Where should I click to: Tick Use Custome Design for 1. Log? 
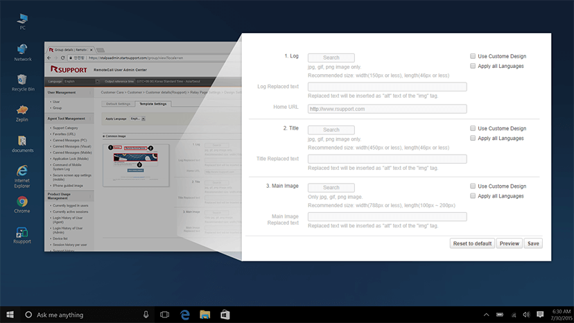(x=473, y=56)
